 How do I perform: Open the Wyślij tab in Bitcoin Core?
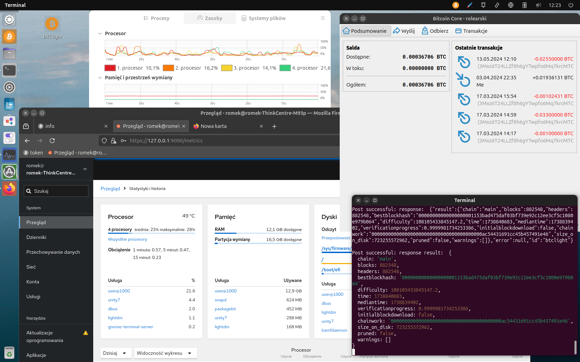point(404,31)
